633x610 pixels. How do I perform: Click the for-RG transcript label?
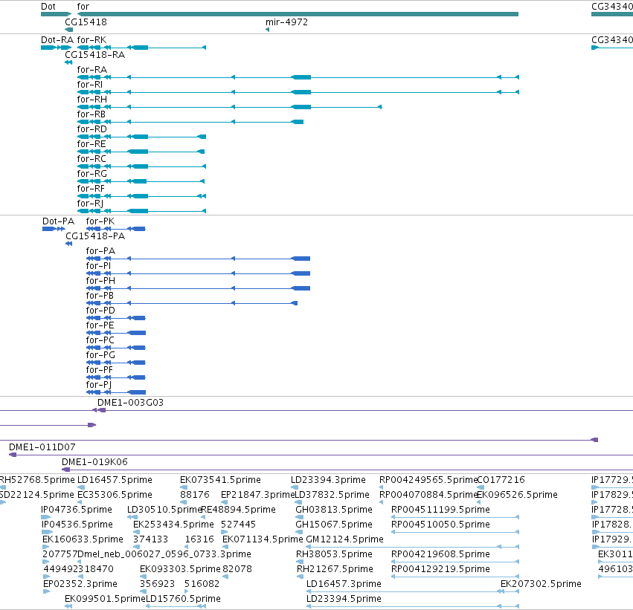coord(91,174)
